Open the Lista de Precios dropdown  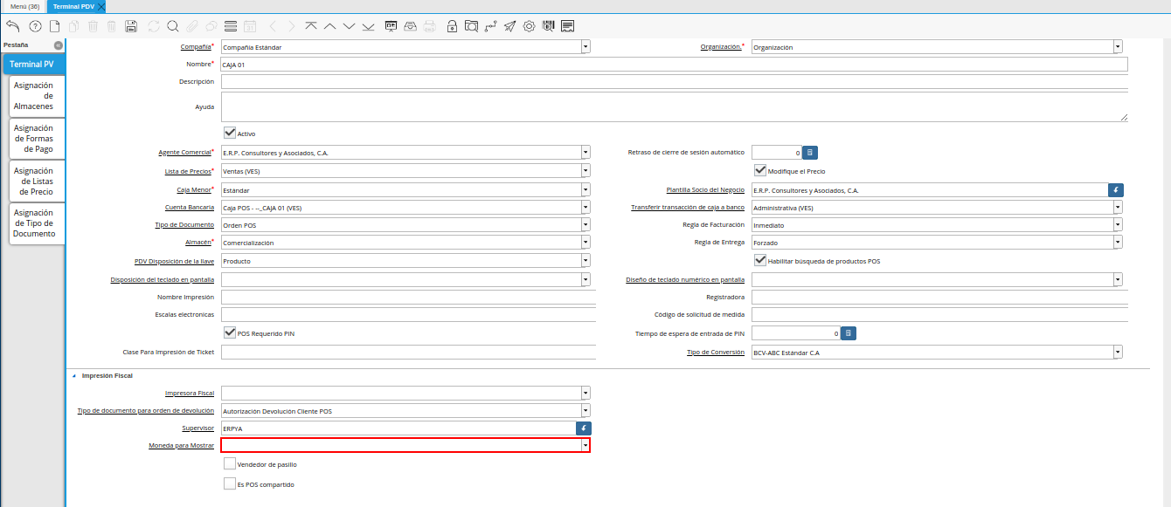585,171
